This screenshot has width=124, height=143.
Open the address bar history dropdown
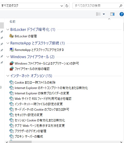click(x=62, y=6)
